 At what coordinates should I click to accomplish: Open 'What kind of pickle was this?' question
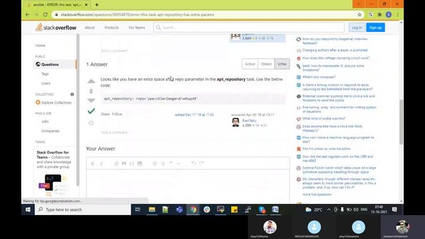(x=323, y=118)
